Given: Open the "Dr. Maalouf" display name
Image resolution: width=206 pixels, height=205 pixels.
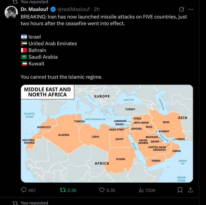Looking at the screenshot, I should pyautogui.click(x=35, y=9).
